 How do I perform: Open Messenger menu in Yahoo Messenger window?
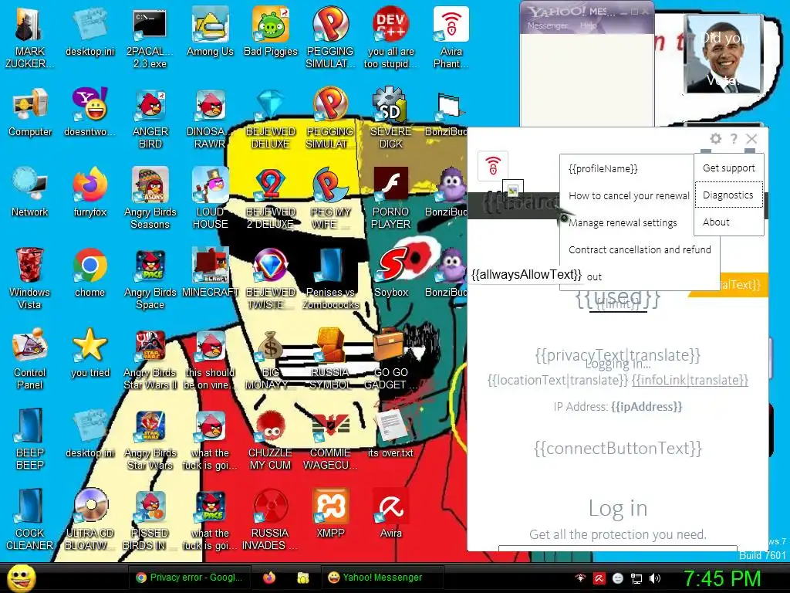(x=547, y=25)
